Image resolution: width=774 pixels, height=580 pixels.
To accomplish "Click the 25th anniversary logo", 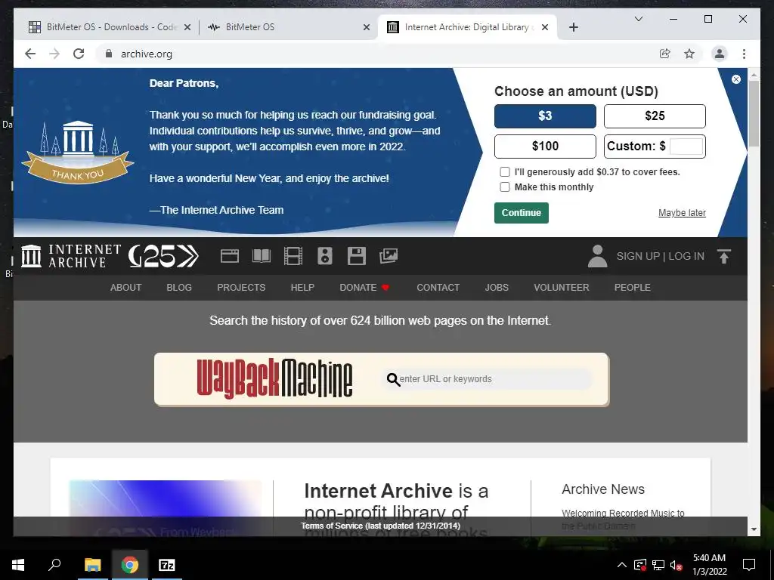I will [x=163, y=256].
